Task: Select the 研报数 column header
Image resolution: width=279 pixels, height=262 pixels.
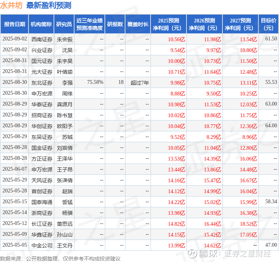Action: pyautogui.click(x=115, y=24)
